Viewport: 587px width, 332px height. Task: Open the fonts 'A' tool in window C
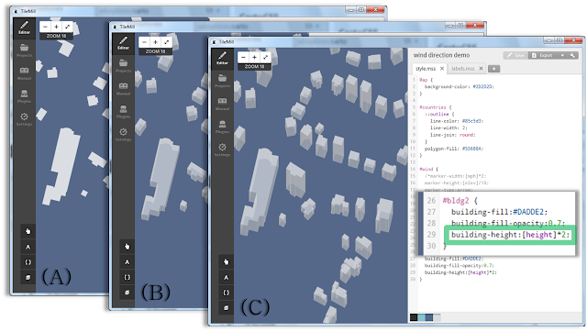[226, 277]
